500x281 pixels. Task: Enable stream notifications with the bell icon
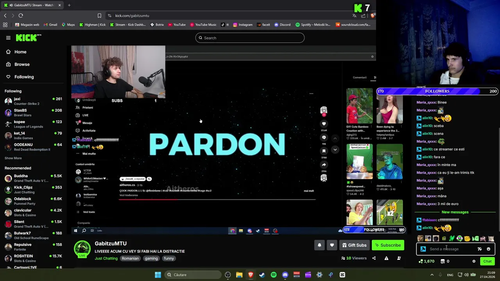(x=319, y=245)
